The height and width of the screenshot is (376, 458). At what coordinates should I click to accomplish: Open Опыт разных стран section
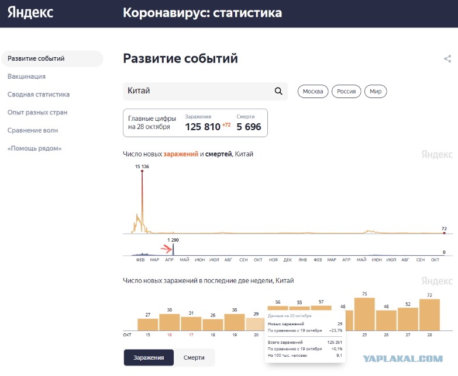[37, 113]
